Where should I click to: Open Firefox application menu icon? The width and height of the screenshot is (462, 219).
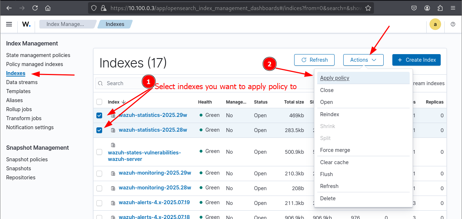click(x=453, y=8)
